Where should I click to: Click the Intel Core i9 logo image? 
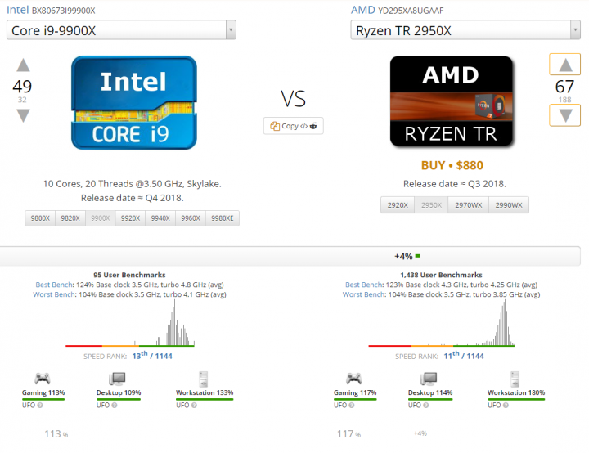pos(134,103)
